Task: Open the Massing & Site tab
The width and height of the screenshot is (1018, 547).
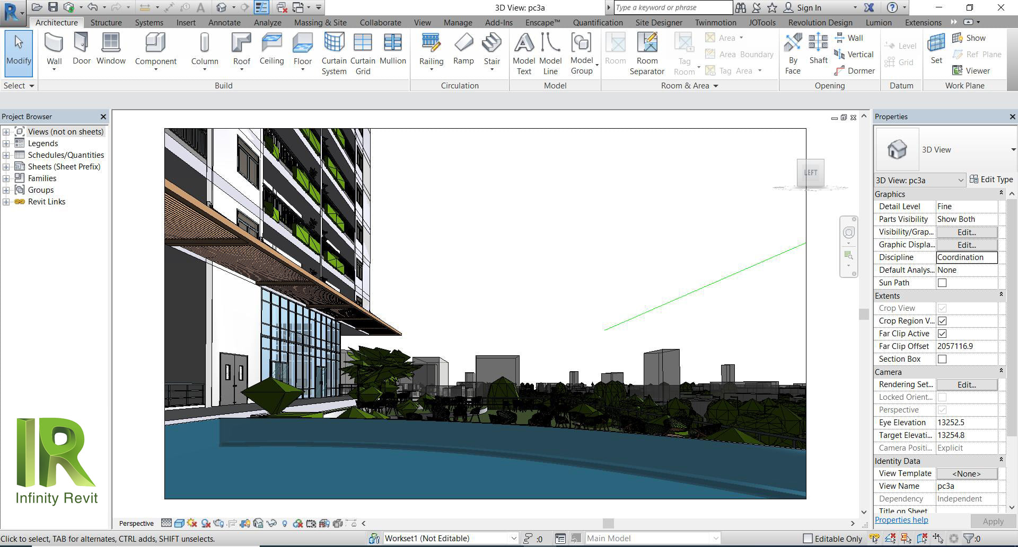Action: [x=320, y=23]
